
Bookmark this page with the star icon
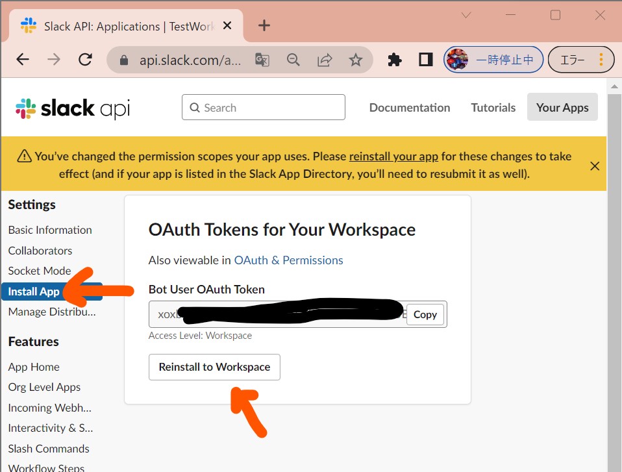(355, 60)
